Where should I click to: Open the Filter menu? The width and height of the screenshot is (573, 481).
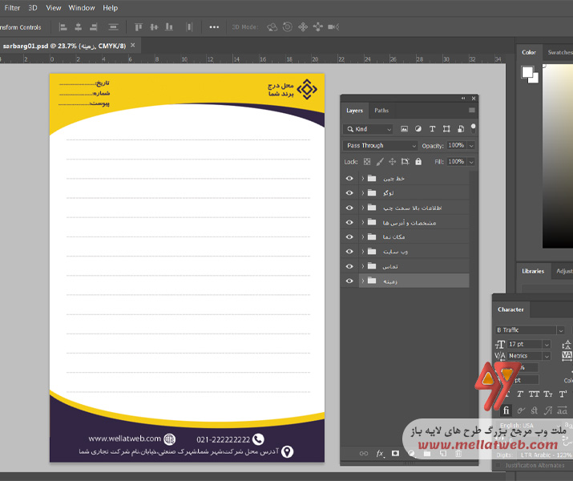12,8
